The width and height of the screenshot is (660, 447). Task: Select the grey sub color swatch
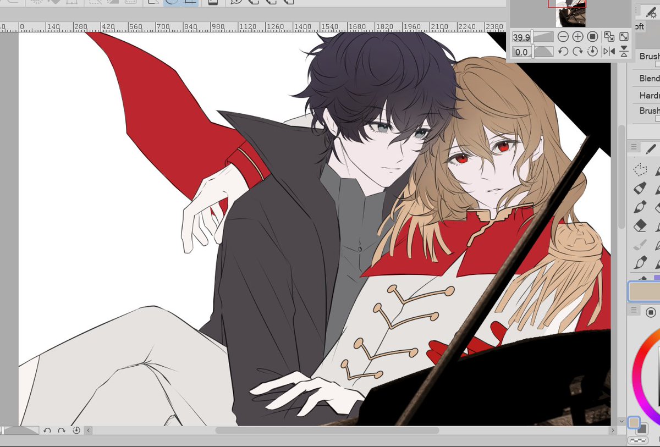click(x=642, y=429)
